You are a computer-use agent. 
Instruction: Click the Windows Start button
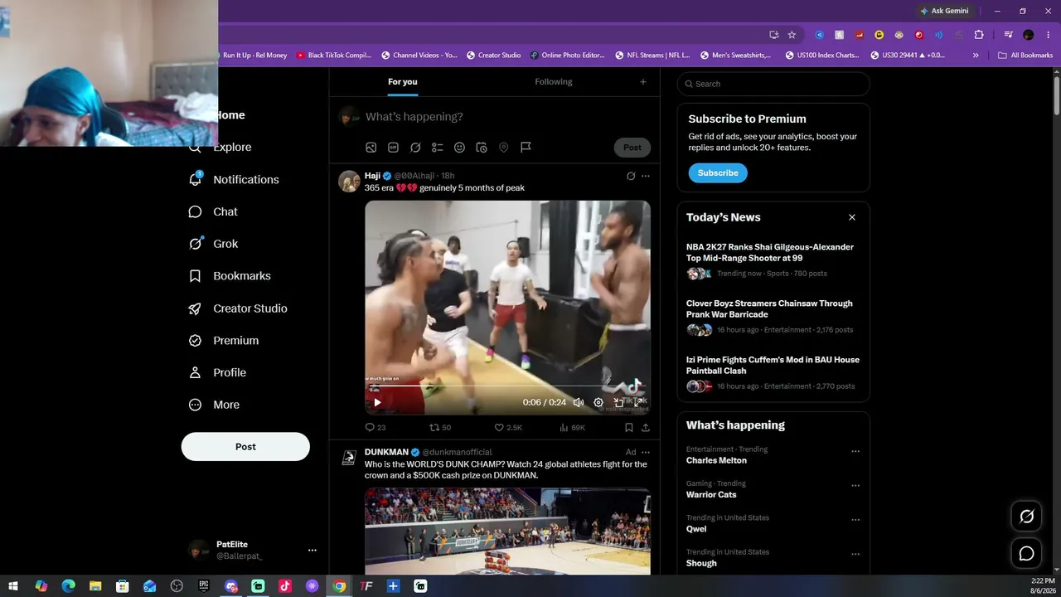13,586
